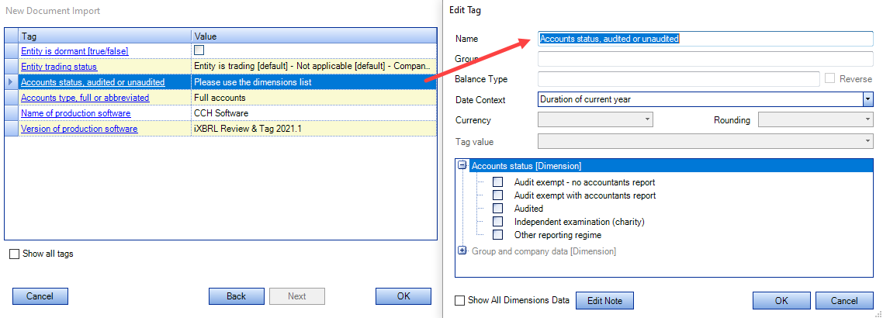Collapse the Accounts status [Dimension] node
This screenshot has width=883, height=318.
462,165
